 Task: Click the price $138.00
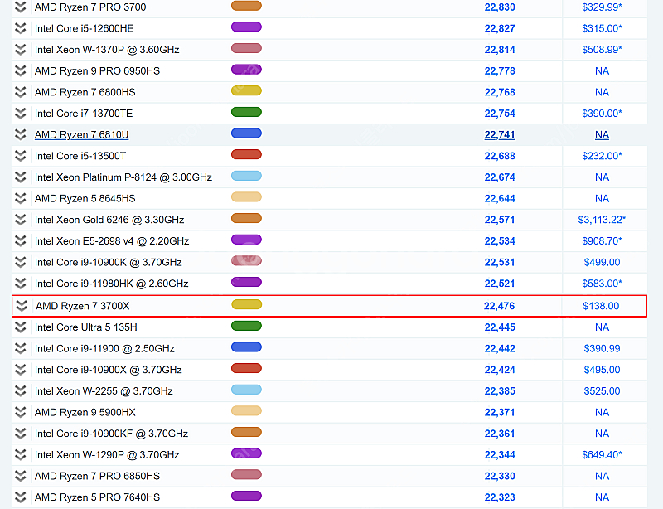[x=601, y=306]
